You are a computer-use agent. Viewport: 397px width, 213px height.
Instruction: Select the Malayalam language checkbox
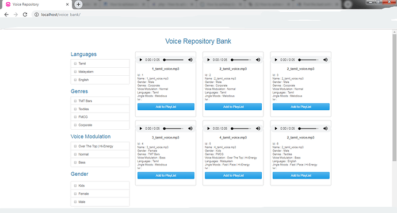click(75, 72)
